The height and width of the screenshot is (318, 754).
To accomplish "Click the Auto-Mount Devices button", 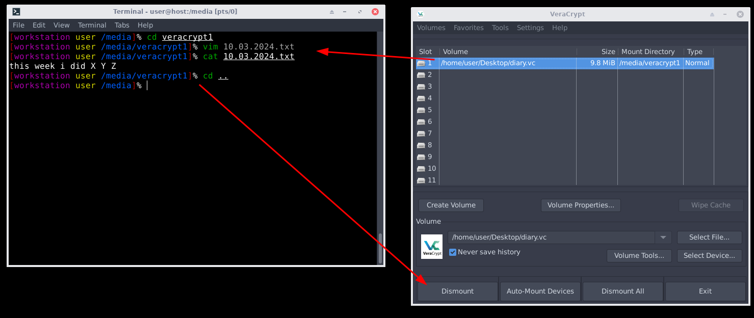I will (x=540, y=291).
